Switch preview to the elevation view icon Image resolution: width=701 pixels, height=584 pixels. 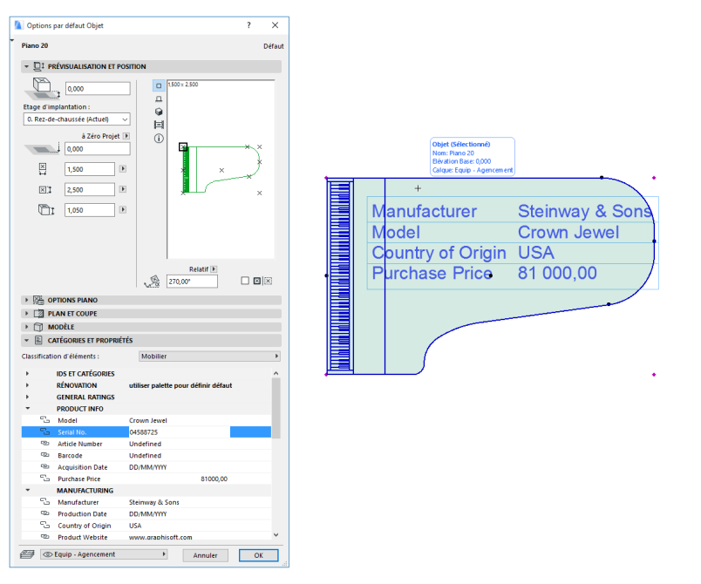click(159, 98)
